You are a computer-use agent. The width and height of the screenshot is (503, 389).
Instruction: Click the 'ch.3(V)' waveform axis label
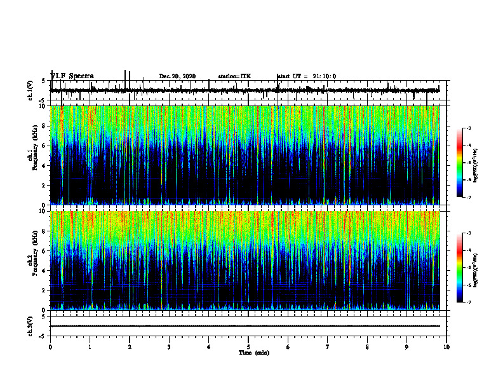(x=30, y=326)
